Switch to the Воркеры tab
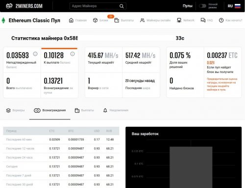 pyautogui.click(x=19, y=110)
